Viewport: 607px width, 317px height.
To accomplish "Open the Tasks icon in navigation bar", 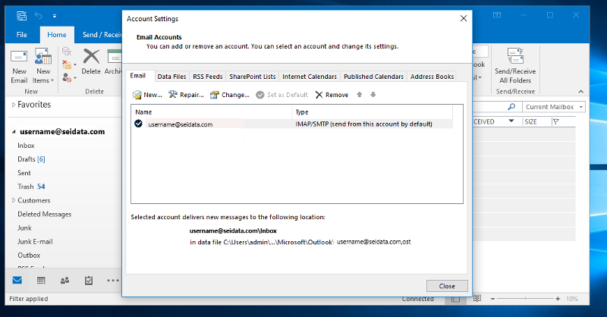I will coord(89,280).
